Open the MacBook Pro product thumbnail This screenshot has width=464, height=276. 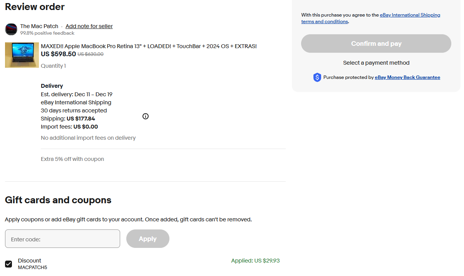22,55
